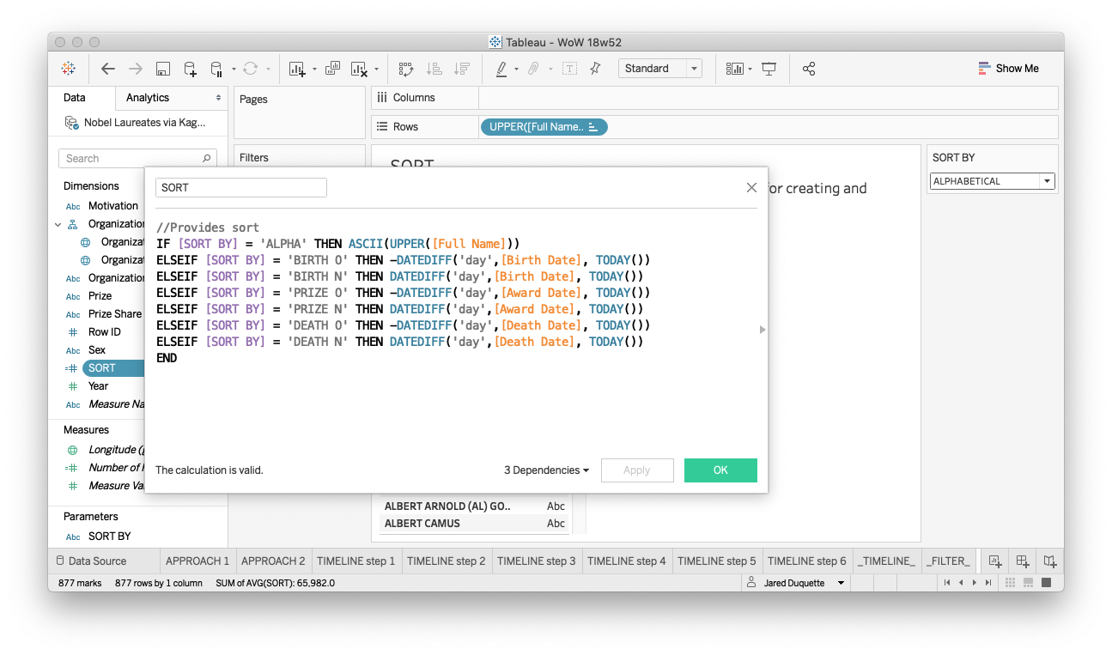Click the calculation name field showing SORT
This screenshot has width=1112, height=655.
(241, 187)
